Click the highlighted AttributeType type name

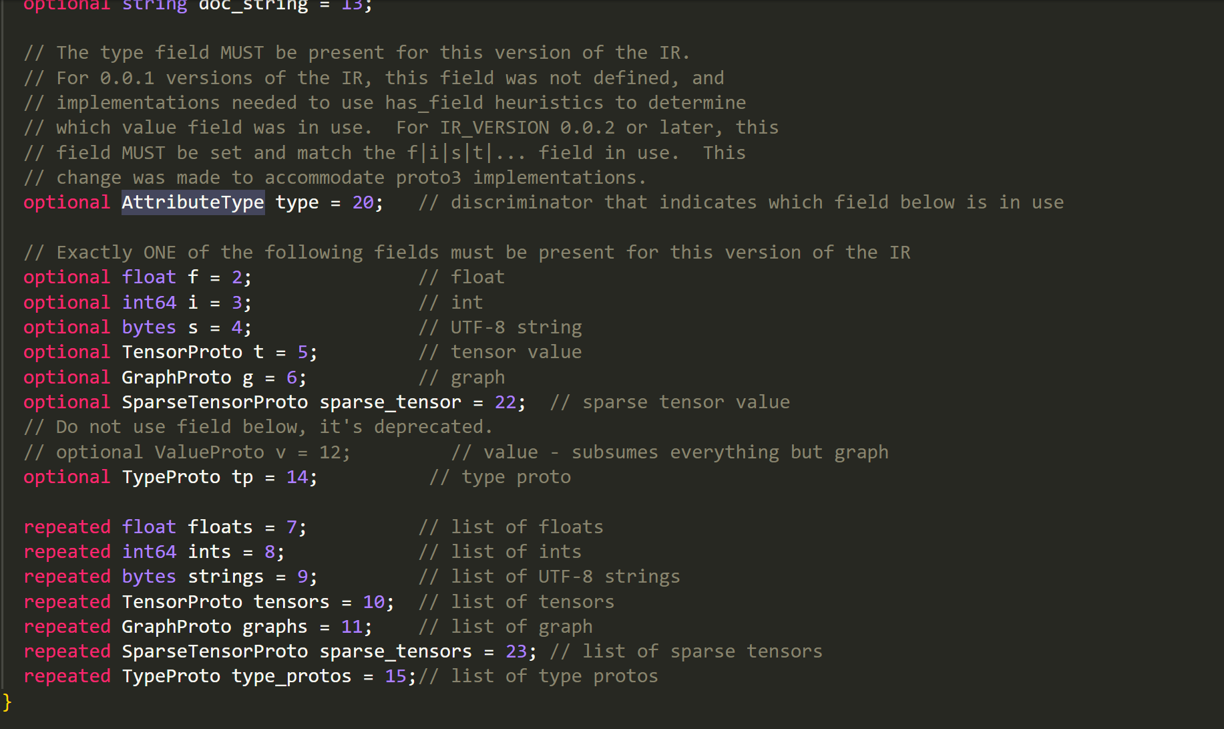pos(192,202)
